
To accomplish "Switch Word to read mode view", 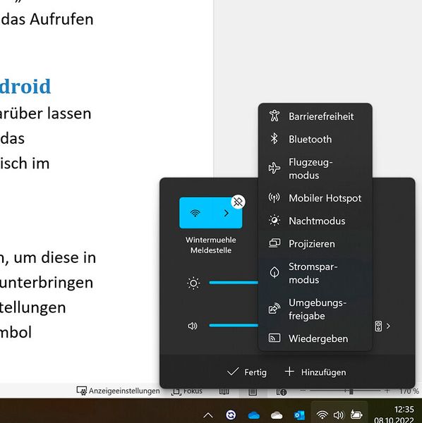I will click(224, 391).
